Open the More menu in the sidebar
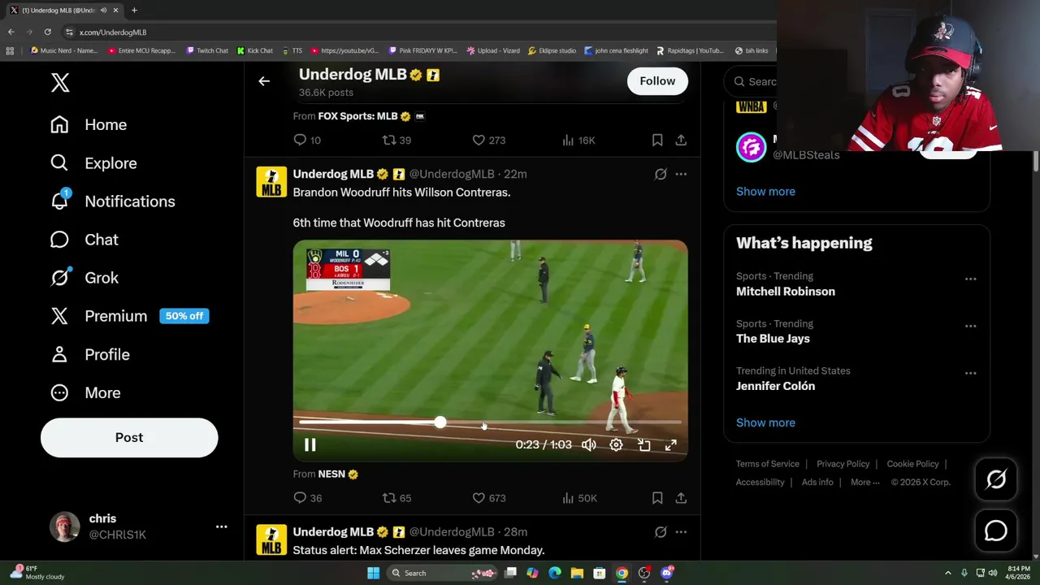 tap(85, 392)
